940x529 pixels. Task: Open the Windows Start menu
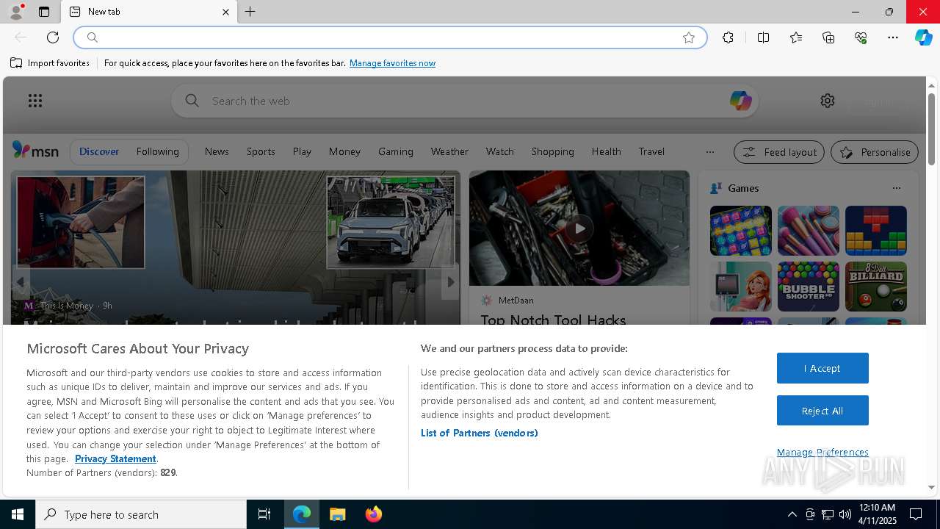(18, 514)
